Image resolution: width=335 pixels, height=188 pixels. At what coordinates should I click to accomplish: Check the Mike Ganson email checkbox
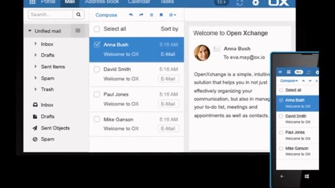[97, 119]
